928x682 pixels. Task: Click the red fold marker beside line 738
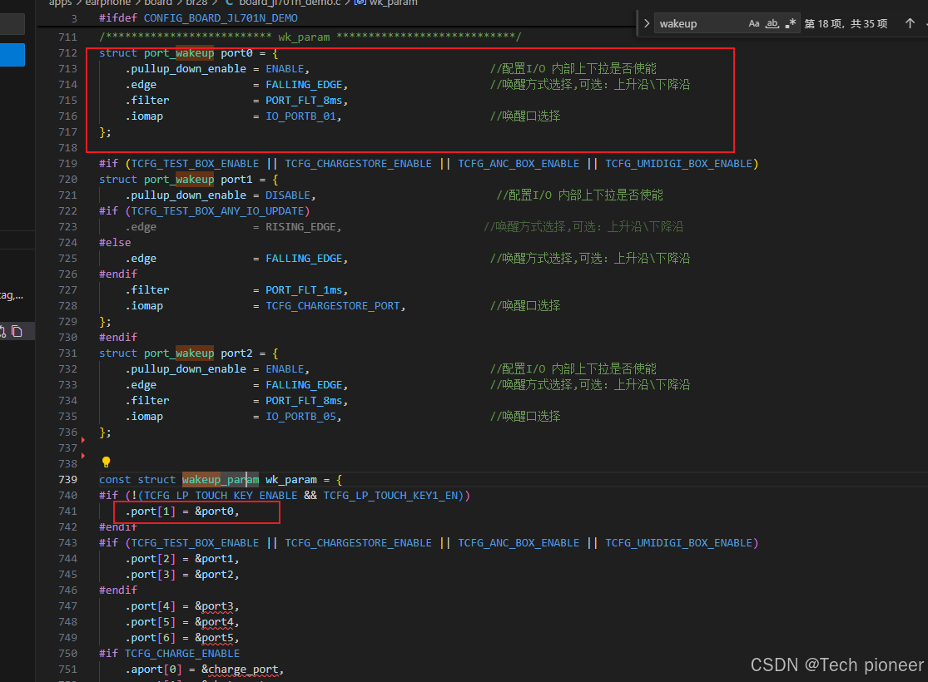point(83,456)
